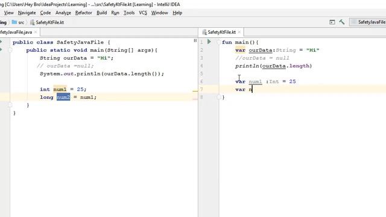
Task: Click the src folder breadcrumb
Action: tap(18, 22)
